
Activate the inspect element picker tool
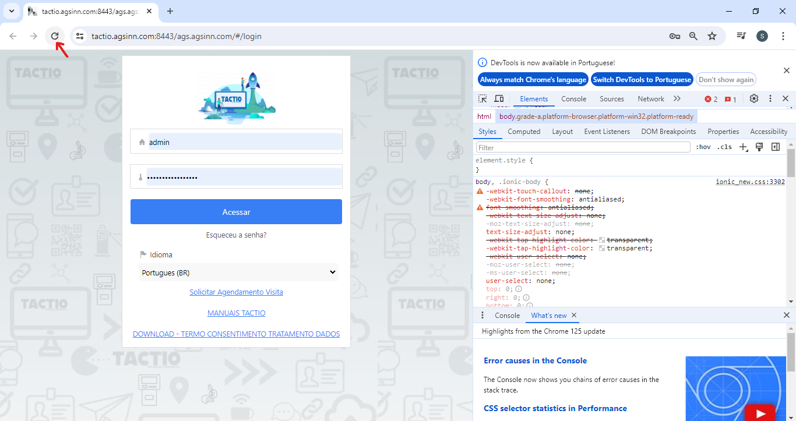[x=482, y=99]
